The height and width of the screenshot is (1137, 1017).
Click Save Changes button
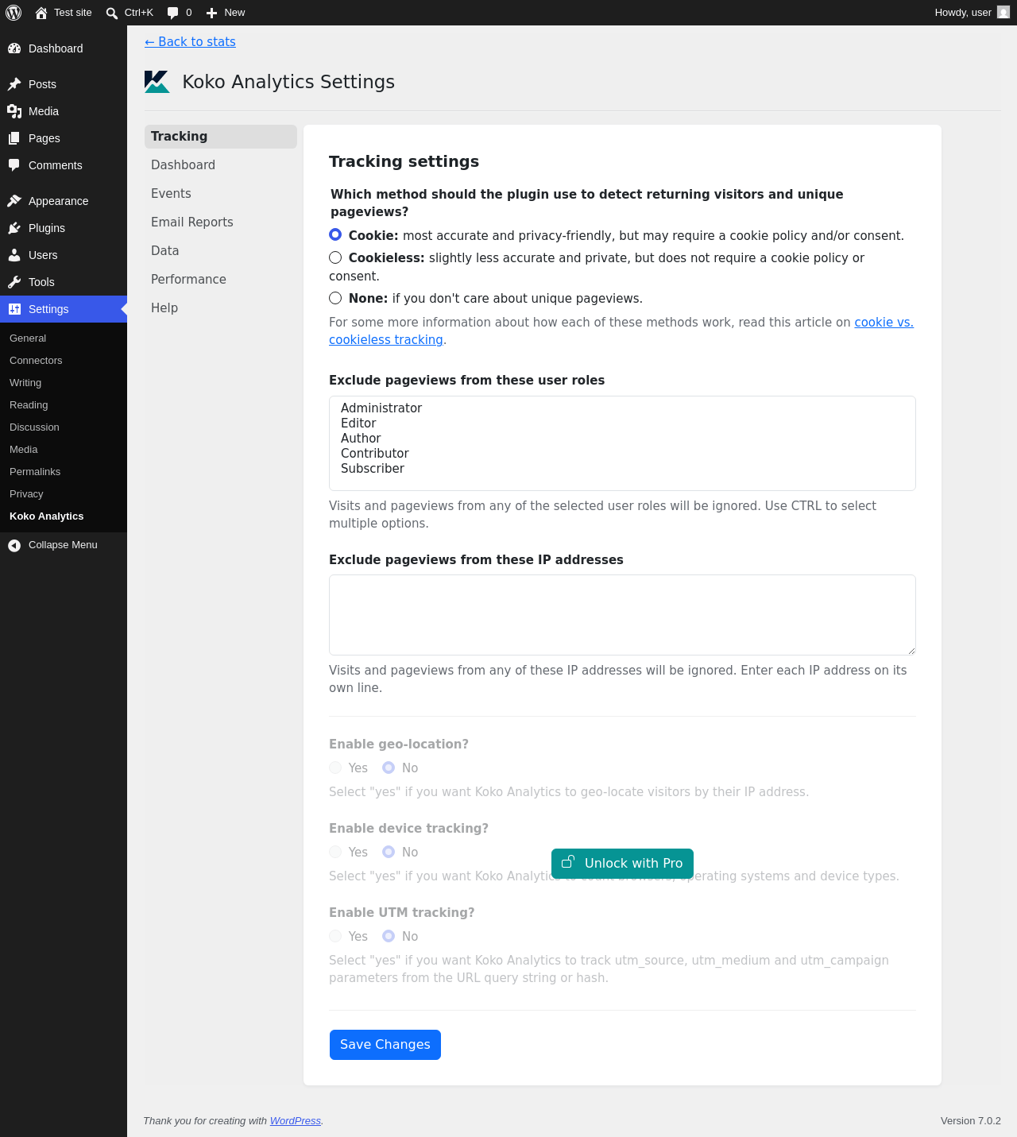click(x=385, y=1045)
